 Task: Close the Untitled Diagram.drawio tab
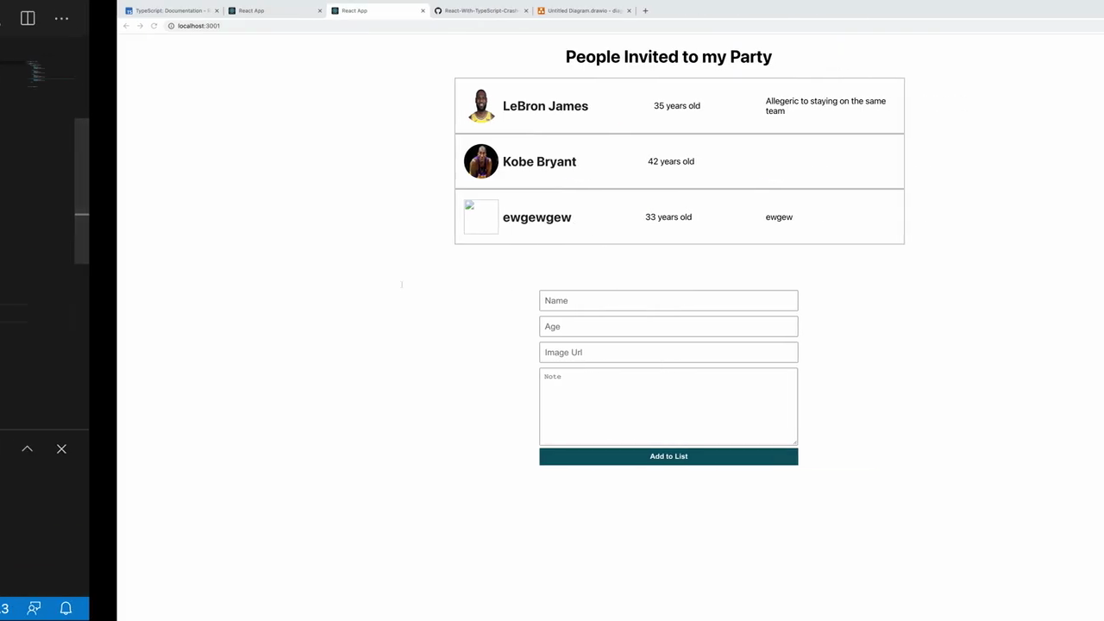point(629,10)
